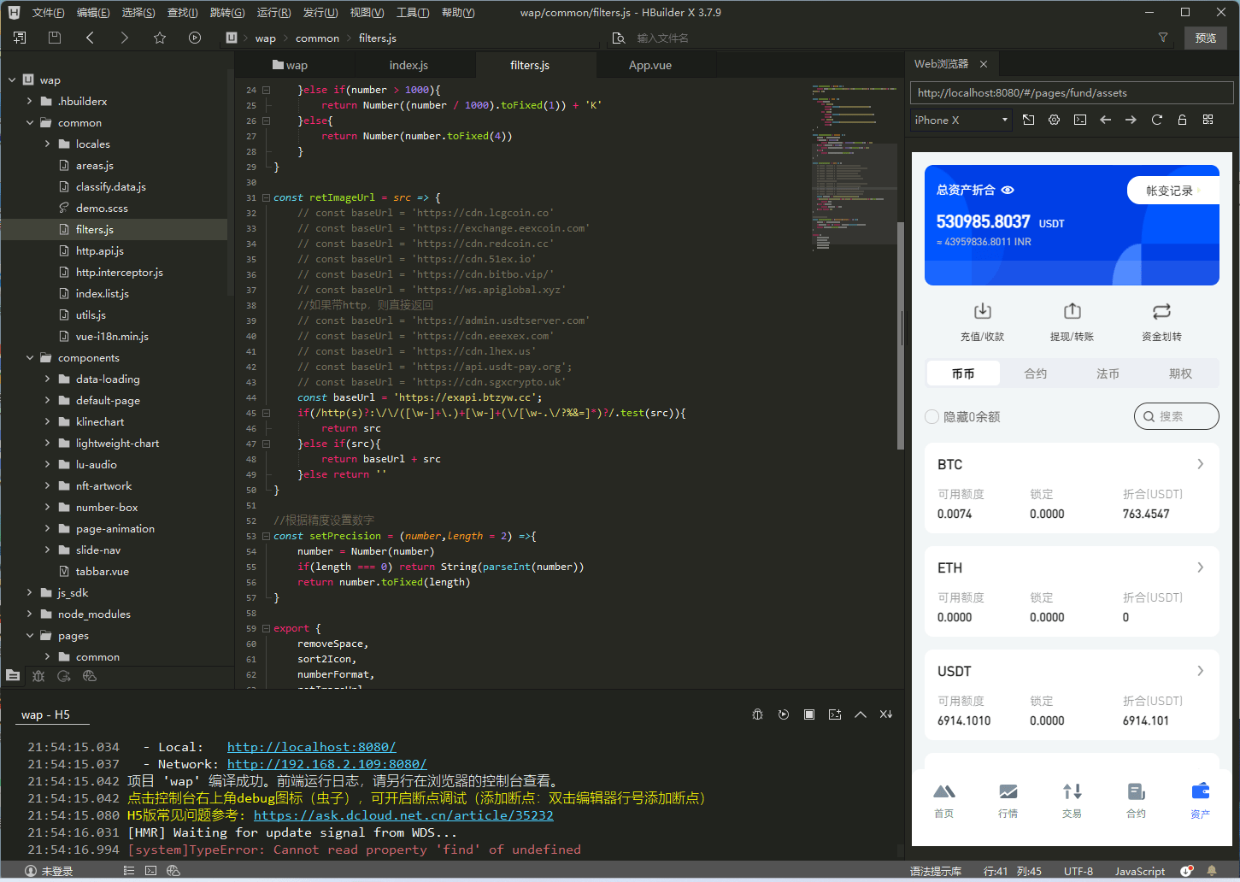Stop the running wap - H5 console
This screenshot has width=1240, height=882.
pyautogui.click(x=808, y=714)
